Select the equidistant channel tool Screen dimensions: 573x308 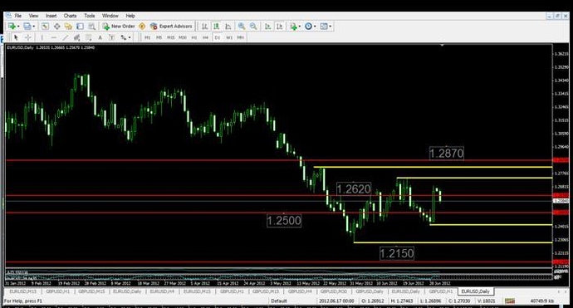point(76,37)
